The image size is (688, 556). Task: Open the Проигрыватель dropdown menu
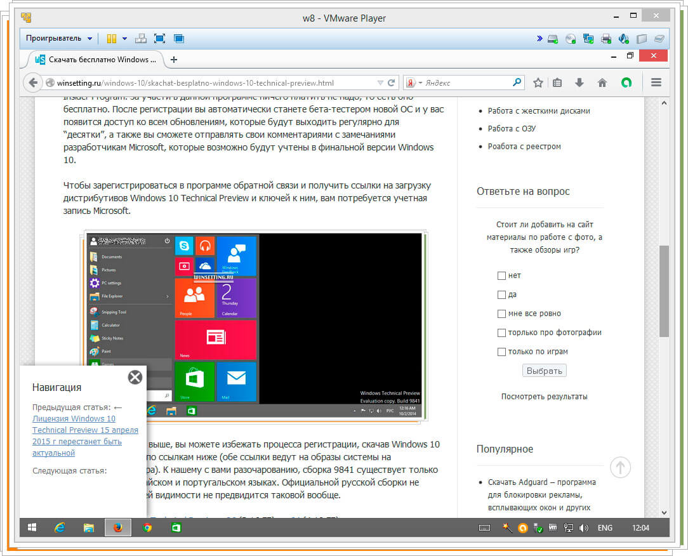click(58, 39)
